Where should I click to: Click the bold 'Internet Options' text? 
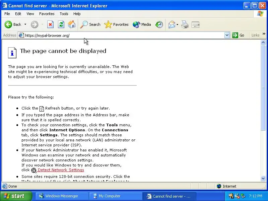67,130
